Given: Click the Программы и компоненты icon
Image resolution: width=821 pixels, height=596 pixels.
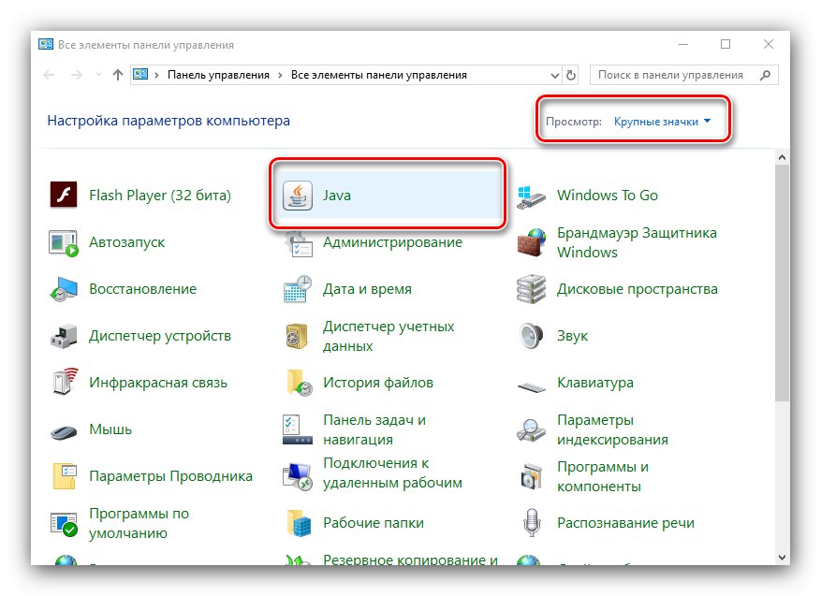Looking at the screenshot, I should click(x=532, y=476).
